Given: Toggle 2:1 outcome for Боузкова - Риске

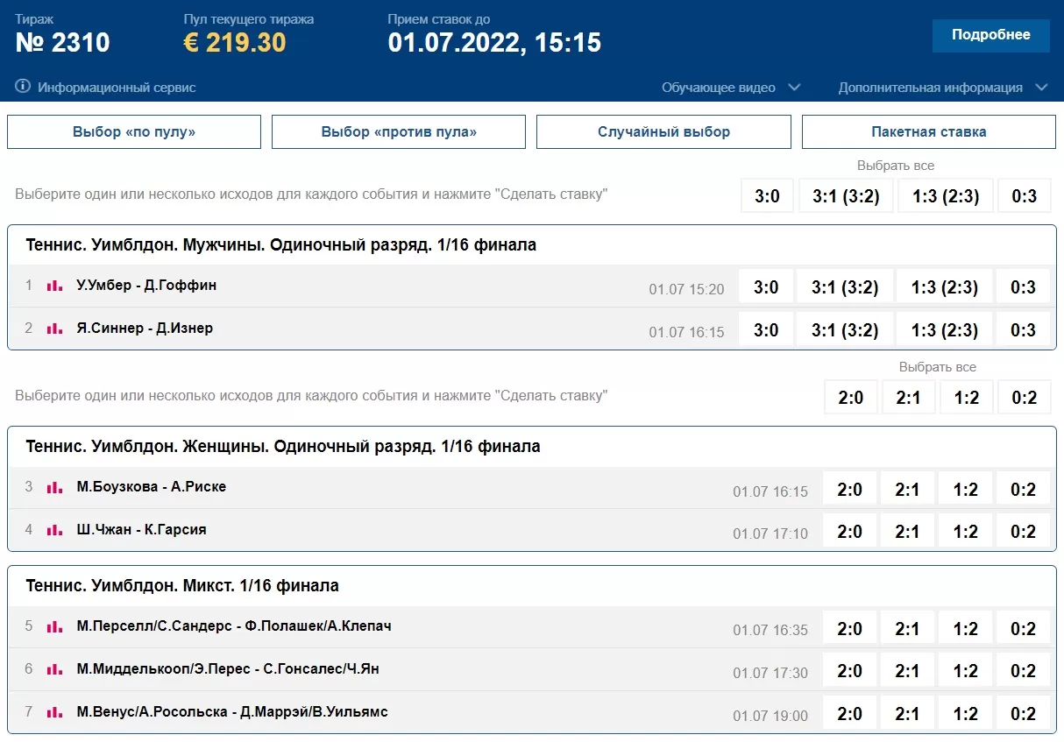Looking at the screenshot, I should (907, 489).
